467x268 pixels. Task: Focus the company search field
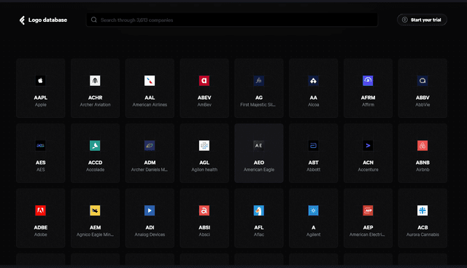(x=232, y=20)
